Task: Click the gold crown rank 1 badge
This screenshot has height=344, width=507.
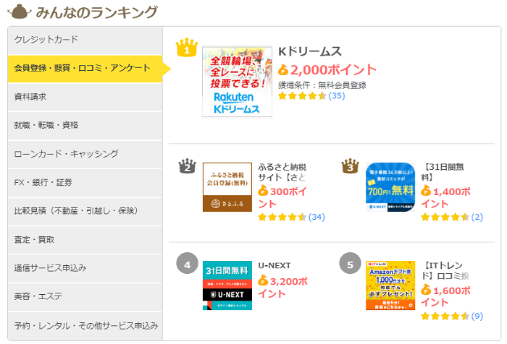Action: (186, 48)
